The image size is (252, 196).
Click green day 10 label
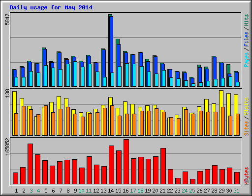pyautogui.click(x=81, y=191)
